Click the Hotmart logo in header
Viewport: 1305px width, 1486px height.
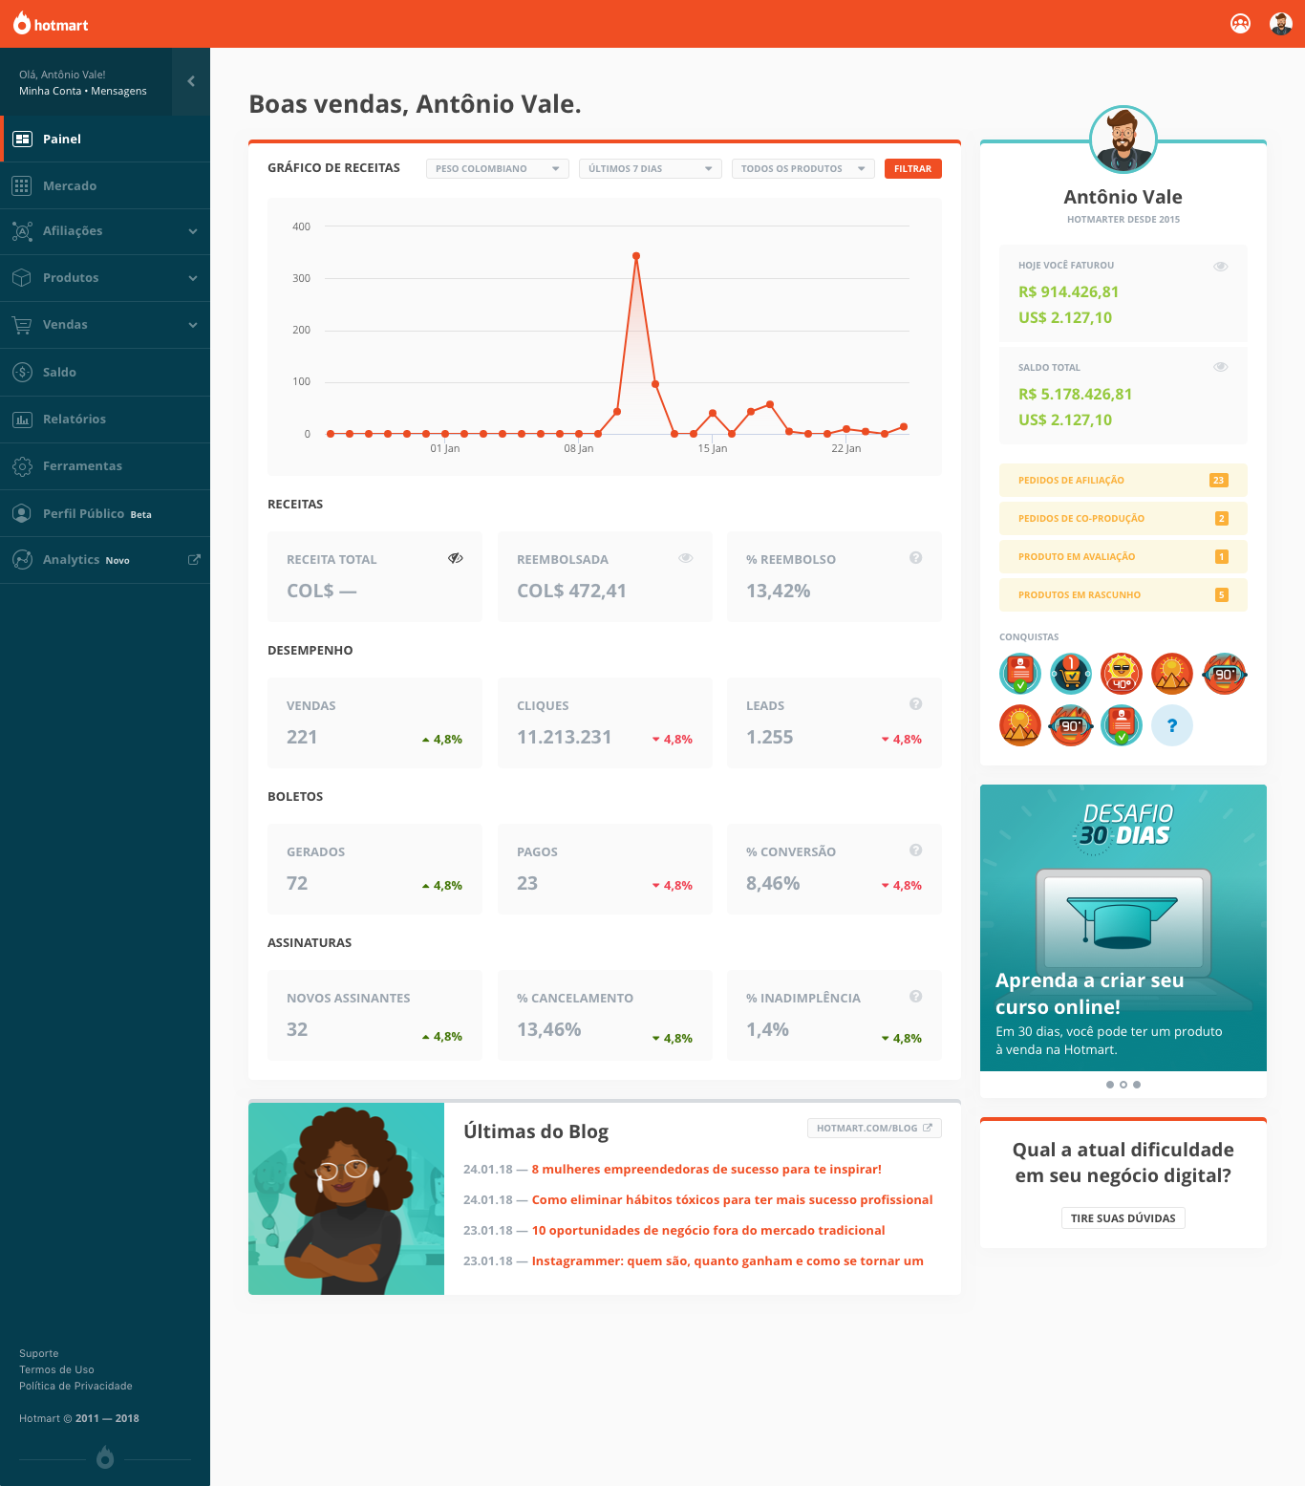click(x=51, y=24)
